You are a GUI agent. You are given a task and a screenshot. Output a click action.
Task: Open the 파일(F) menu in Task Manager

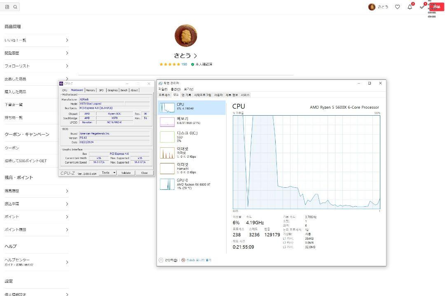[163, 89]
